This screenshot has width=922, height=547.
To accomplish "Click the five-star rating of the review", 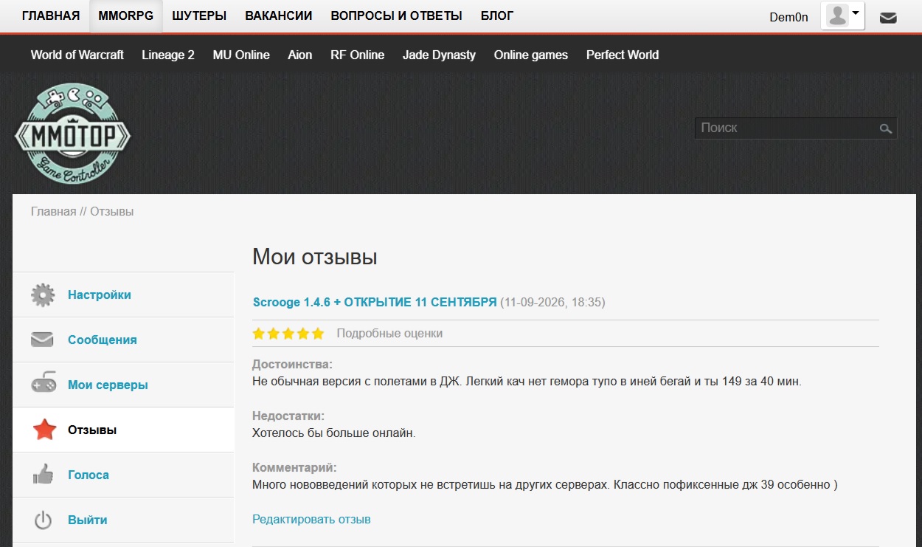I will click(288, 334).
